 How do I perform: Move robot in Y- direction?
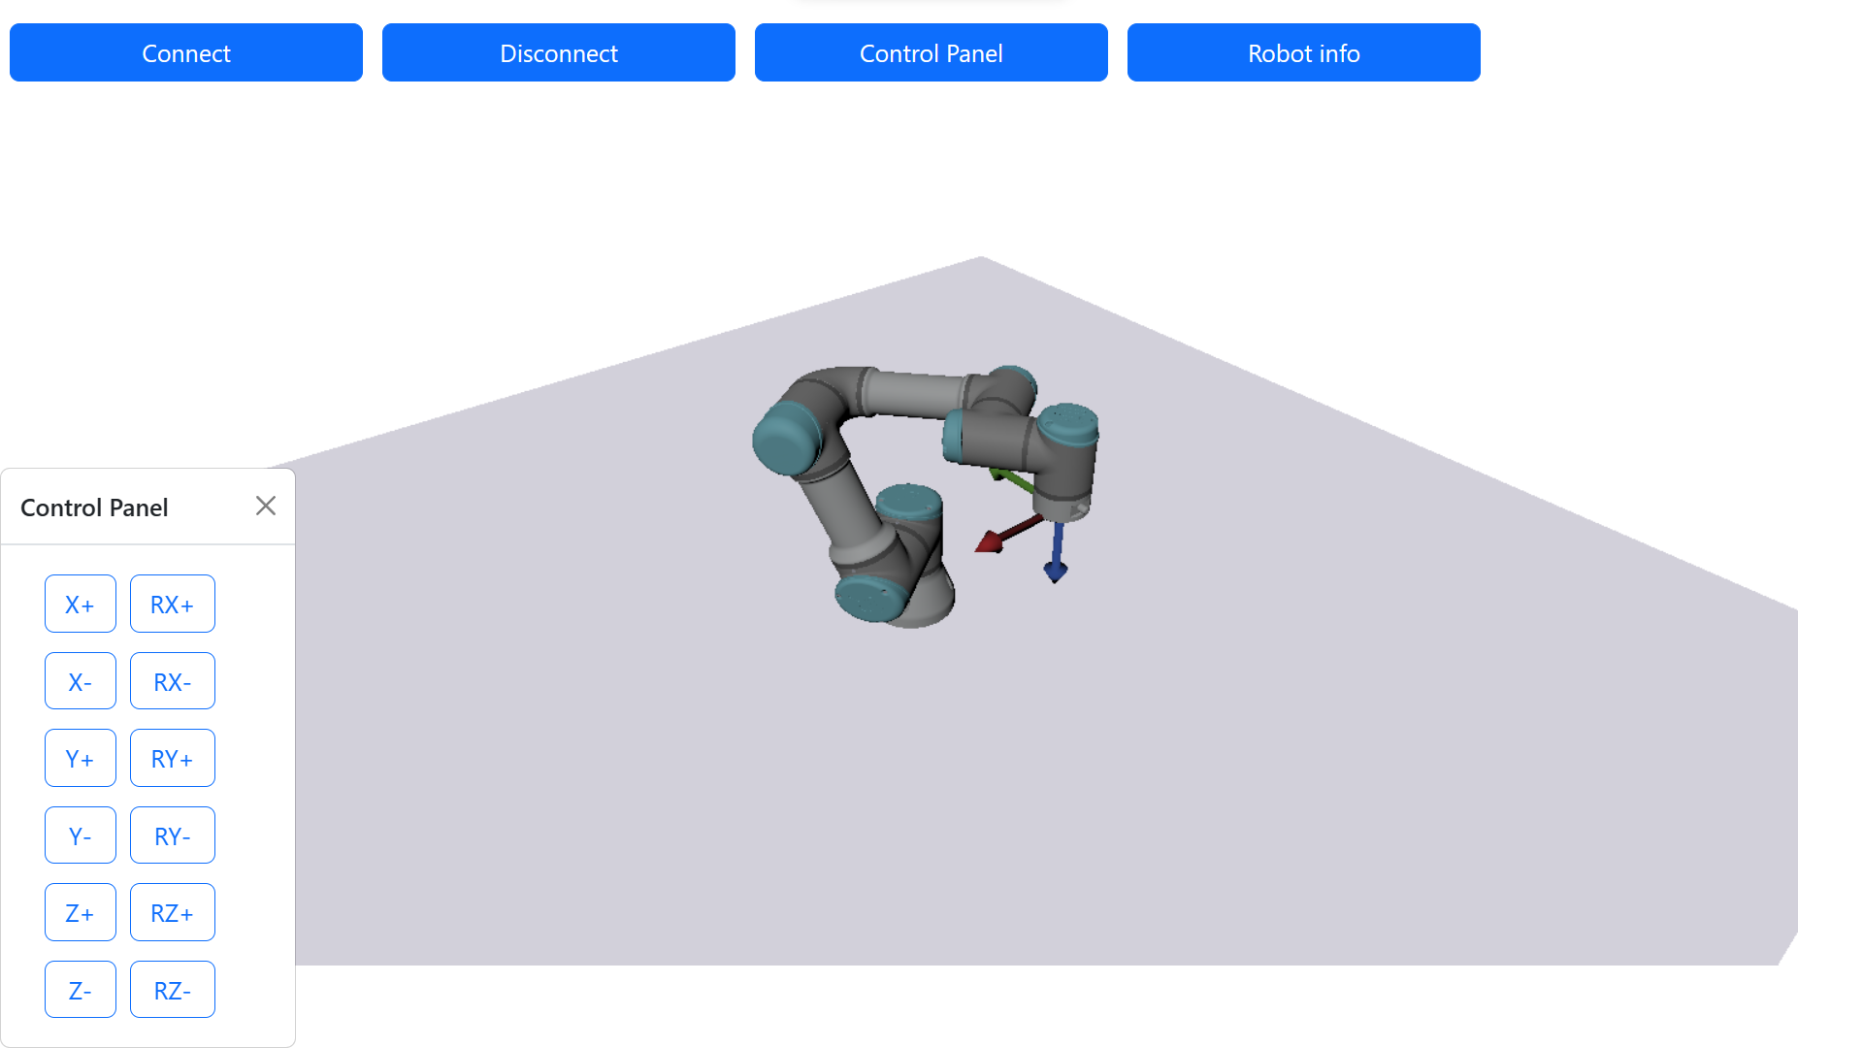pos(81,835)
